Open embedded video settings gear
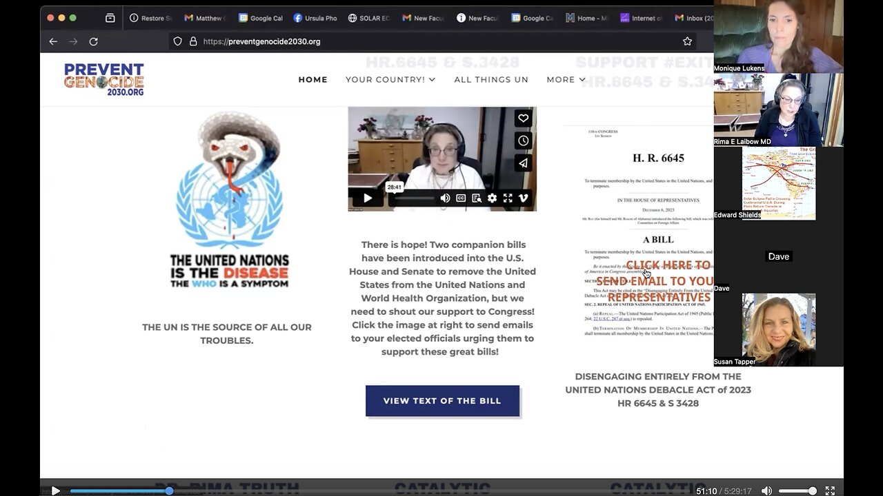Screen dimensions: 883x496 coord(492,198)
